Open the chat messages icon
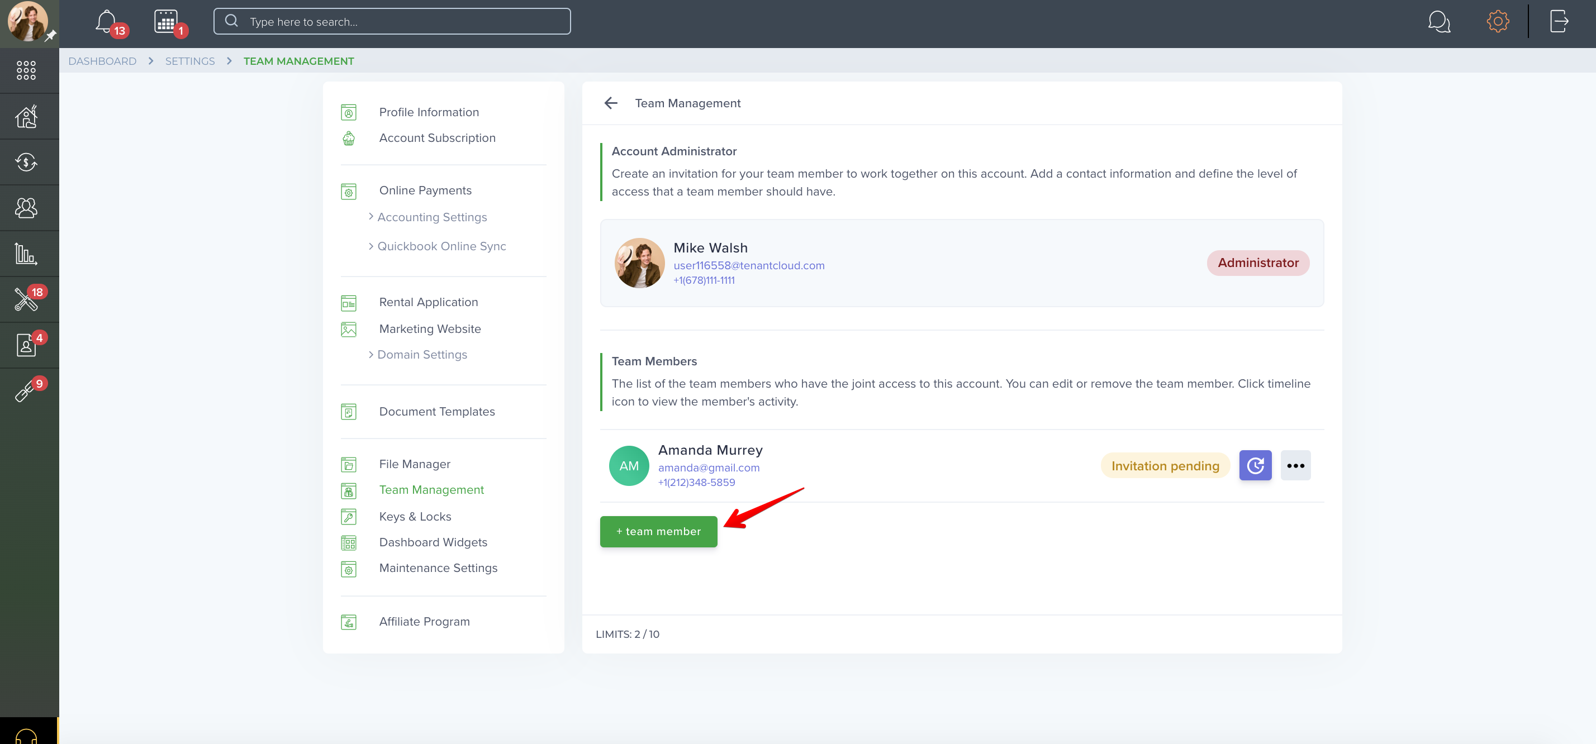This screenshot has width=1596, height=744. click(x=1438, y=22)
